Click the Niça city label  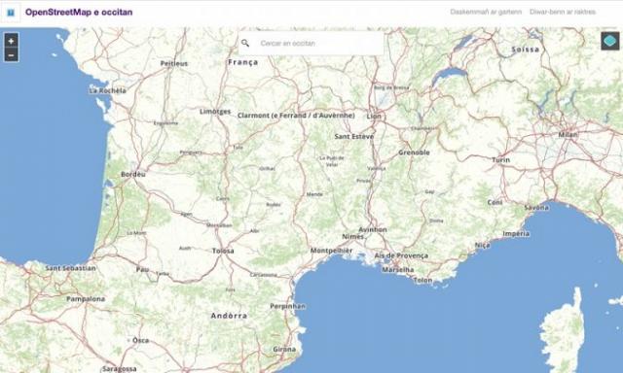coord(483,246)
